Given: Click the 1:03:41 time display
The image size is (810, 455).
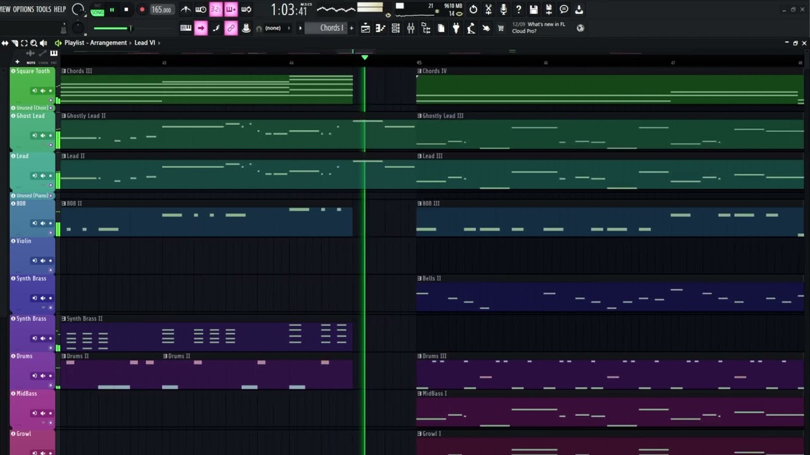Looking at the screenshot, I should (x=289, y=9).
